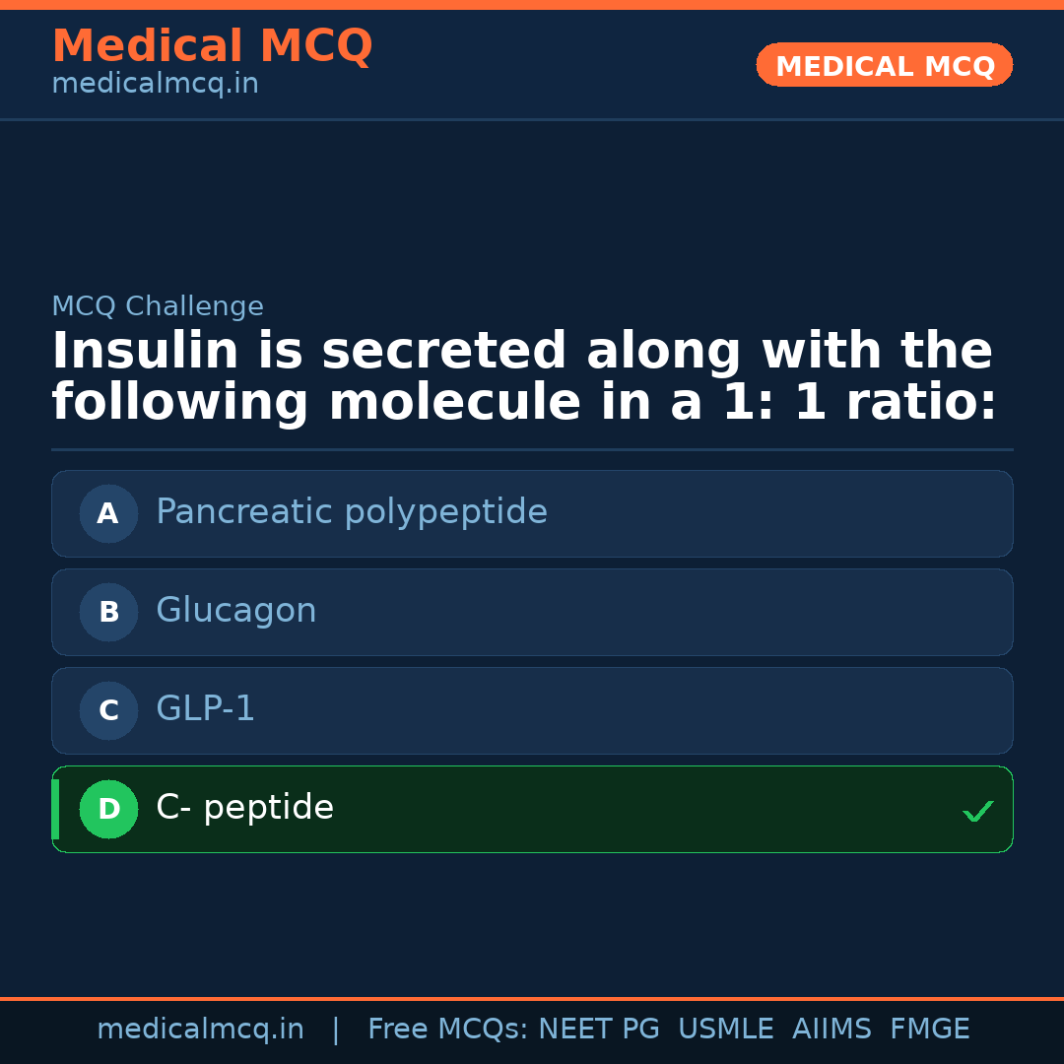1064x1064 pixels.
Task: Click the MCQ Challenge label
Action: [158, 306]
